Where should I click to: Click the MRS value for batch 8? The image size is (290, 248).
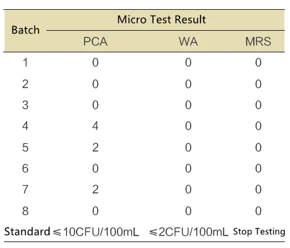tap(258, 211)
